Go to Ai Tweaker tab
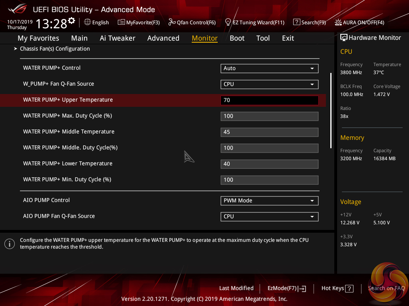Viewport: 409px width, 306px height. (117, 38)
